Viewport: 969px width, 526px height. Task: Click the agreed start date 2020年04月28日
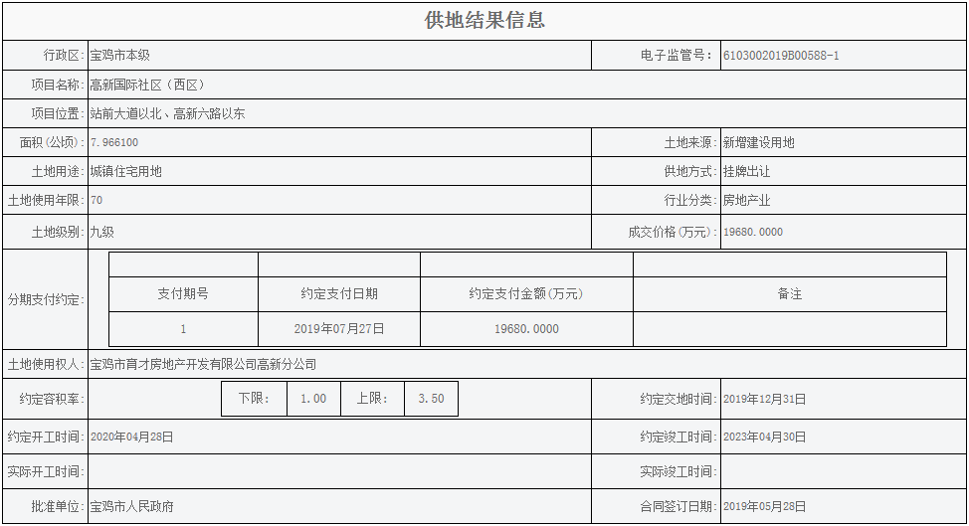click(131, 437)
